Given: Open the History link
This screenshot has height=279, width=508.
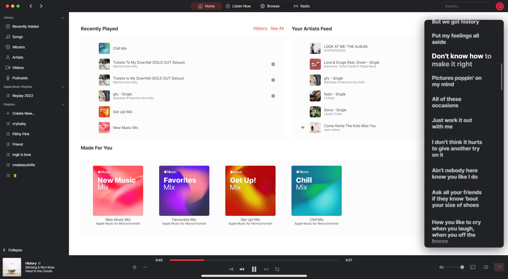Looking at the screenshot, I should tap(260, 29).
